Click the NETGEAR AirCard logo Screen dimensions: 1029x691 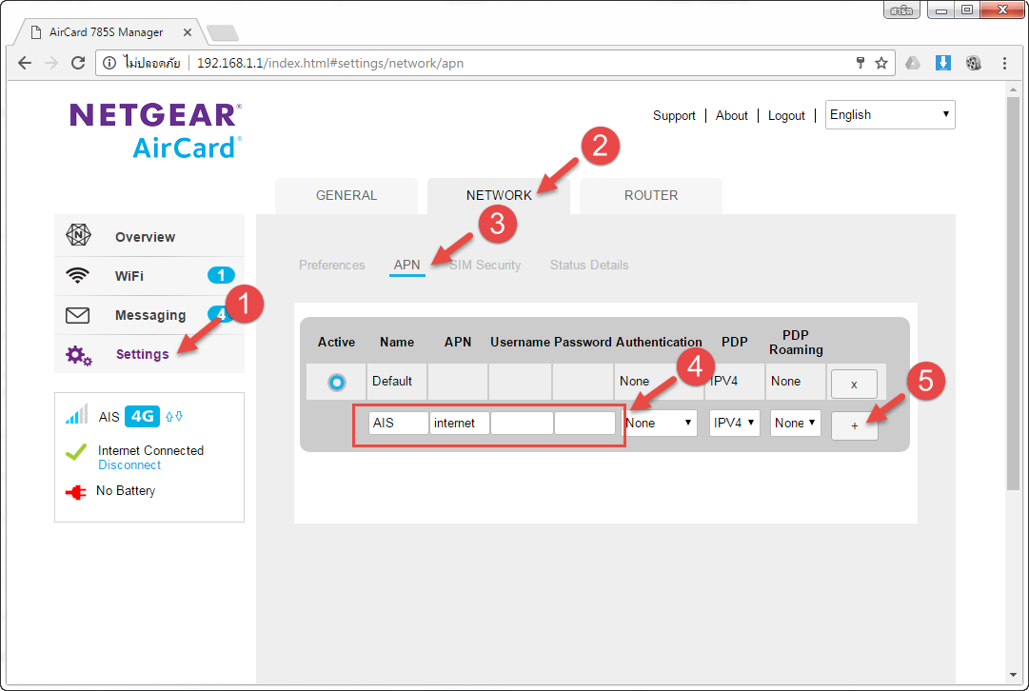tap(155, 130)
